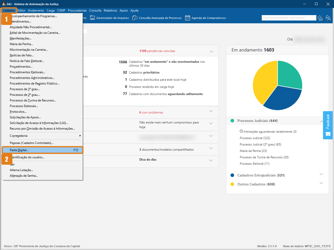Image resolution: width=334 pixels, height=250 pixels.
Task: Open the Carga menu
Action: tap(50, 11)
